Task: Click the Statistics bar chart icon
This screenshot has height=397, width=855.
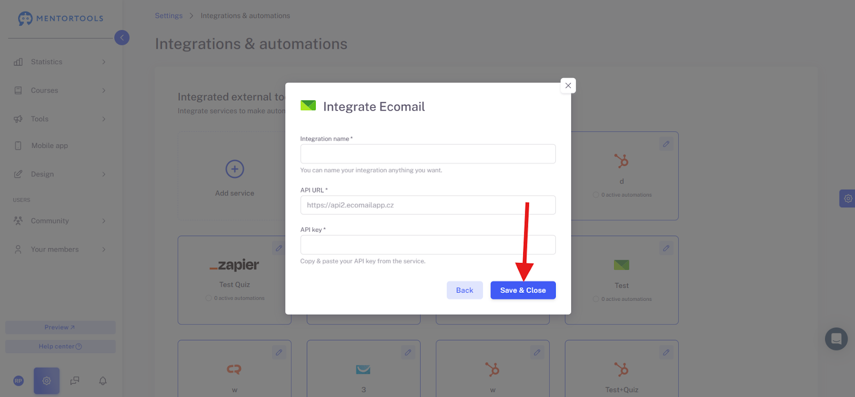Action: click(18, 62)
